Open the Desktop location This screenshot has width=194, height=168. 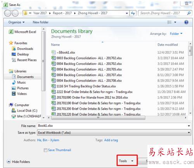coord(20,54)
